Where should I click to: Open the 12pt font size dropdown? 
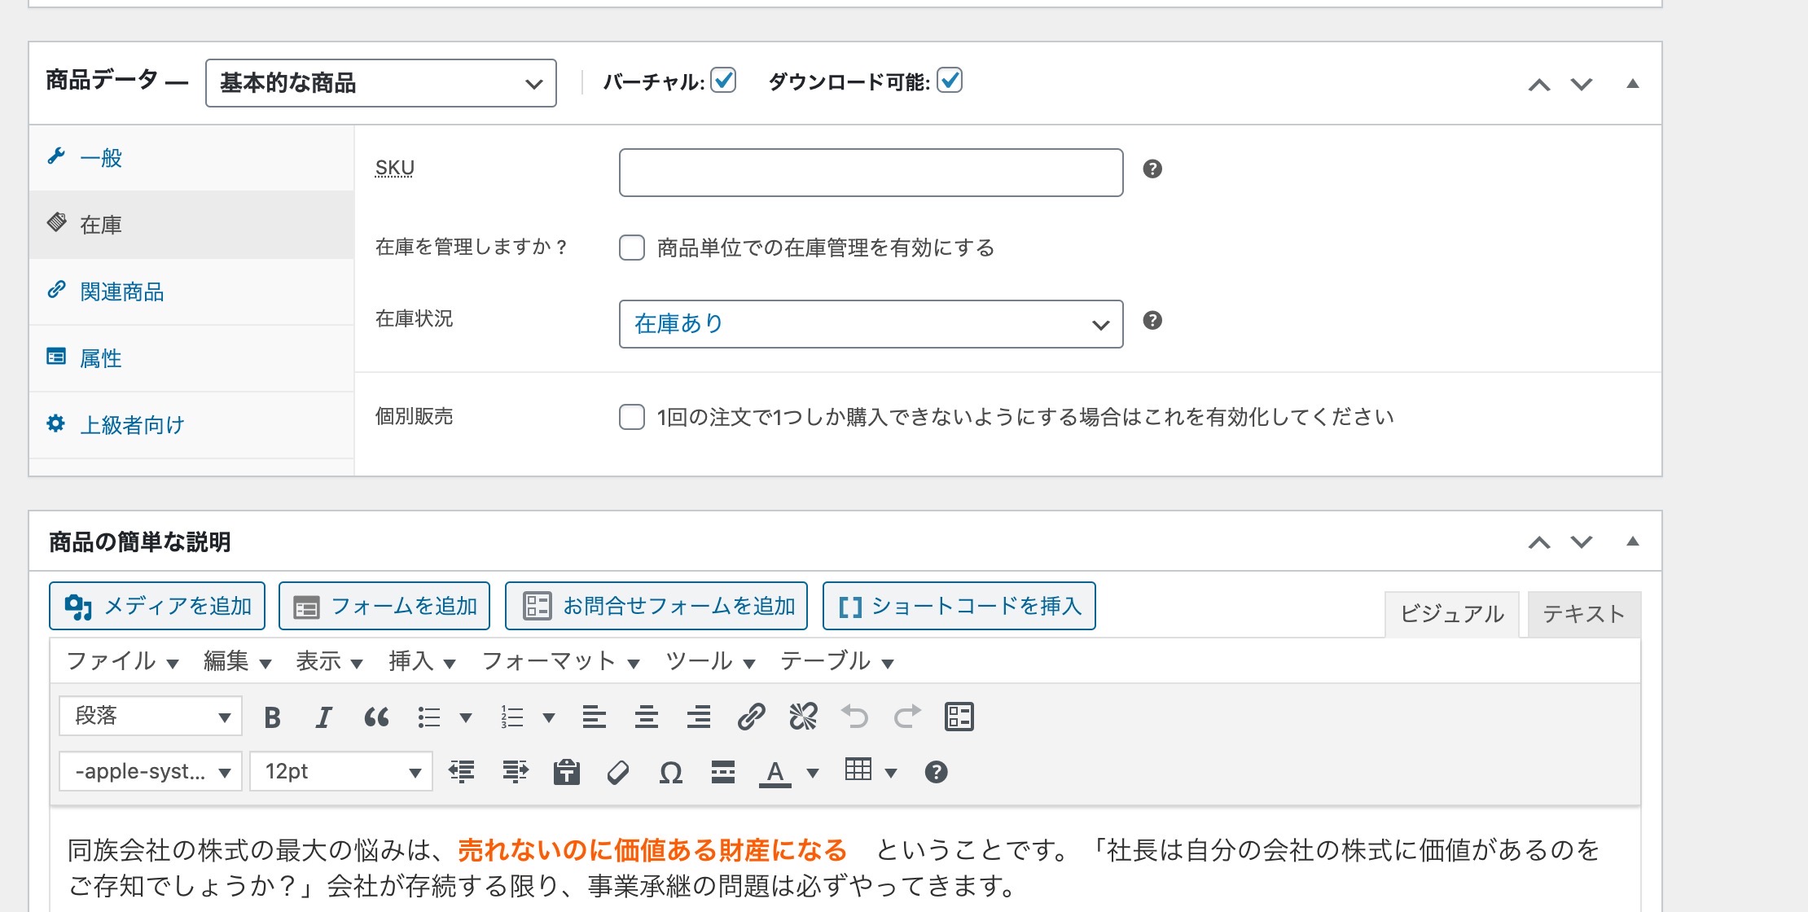tap(340, 772)
